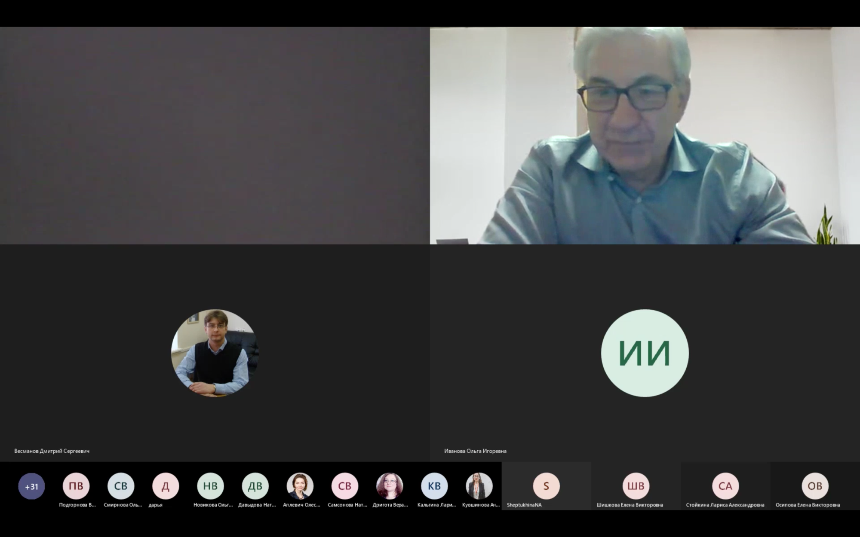Open Аплевич Олеся's photo avatar
The height and width of the screenshot is (537, 860).
[x=300, y=486]
